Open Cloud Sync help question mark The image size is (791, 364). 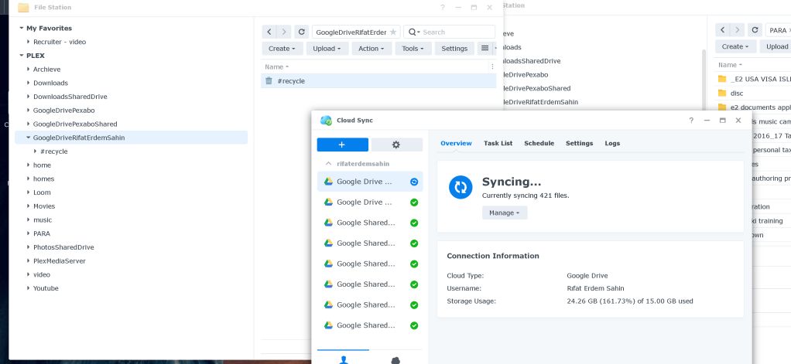[x=691, y=121]
